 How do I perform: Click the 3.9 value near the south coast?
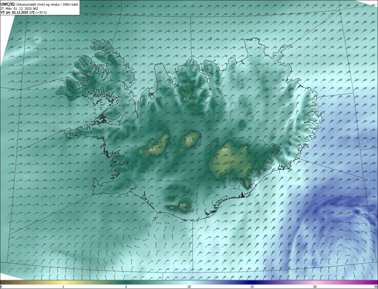pyautogui.click(x=182, y=205)
